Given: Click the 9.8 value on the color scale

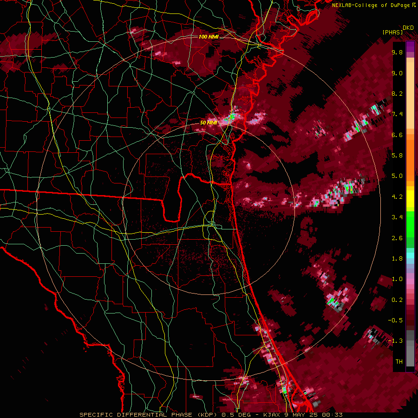Looking at the screenshot, I should point(397,52).
